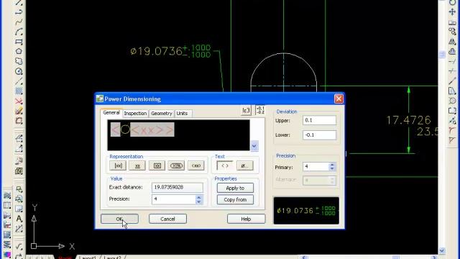This screenshot has width=460, height=259.
Task: Select the Rectangle drawing tool
Action: tap(19, 42)
